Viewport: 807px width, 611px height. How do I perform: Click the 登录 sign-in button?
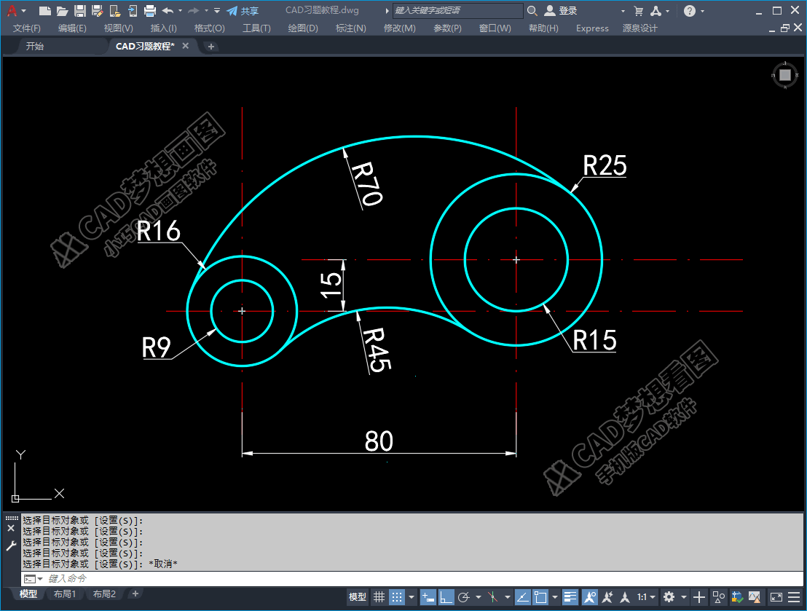561,10
